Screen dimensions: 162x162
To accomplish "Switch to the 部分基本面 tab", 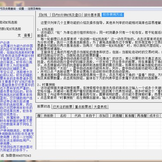I will click(x=92, y=15).
